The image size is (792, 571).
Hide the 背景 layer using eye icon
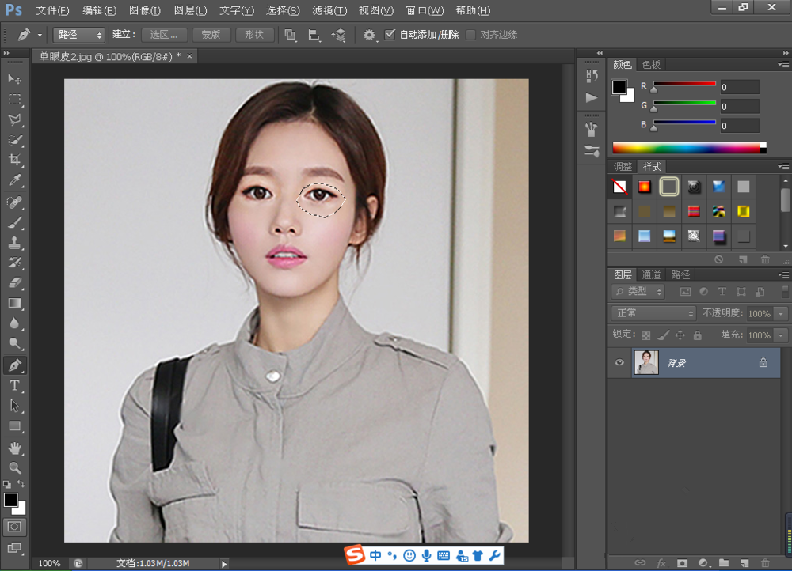[x=619, y=363]
